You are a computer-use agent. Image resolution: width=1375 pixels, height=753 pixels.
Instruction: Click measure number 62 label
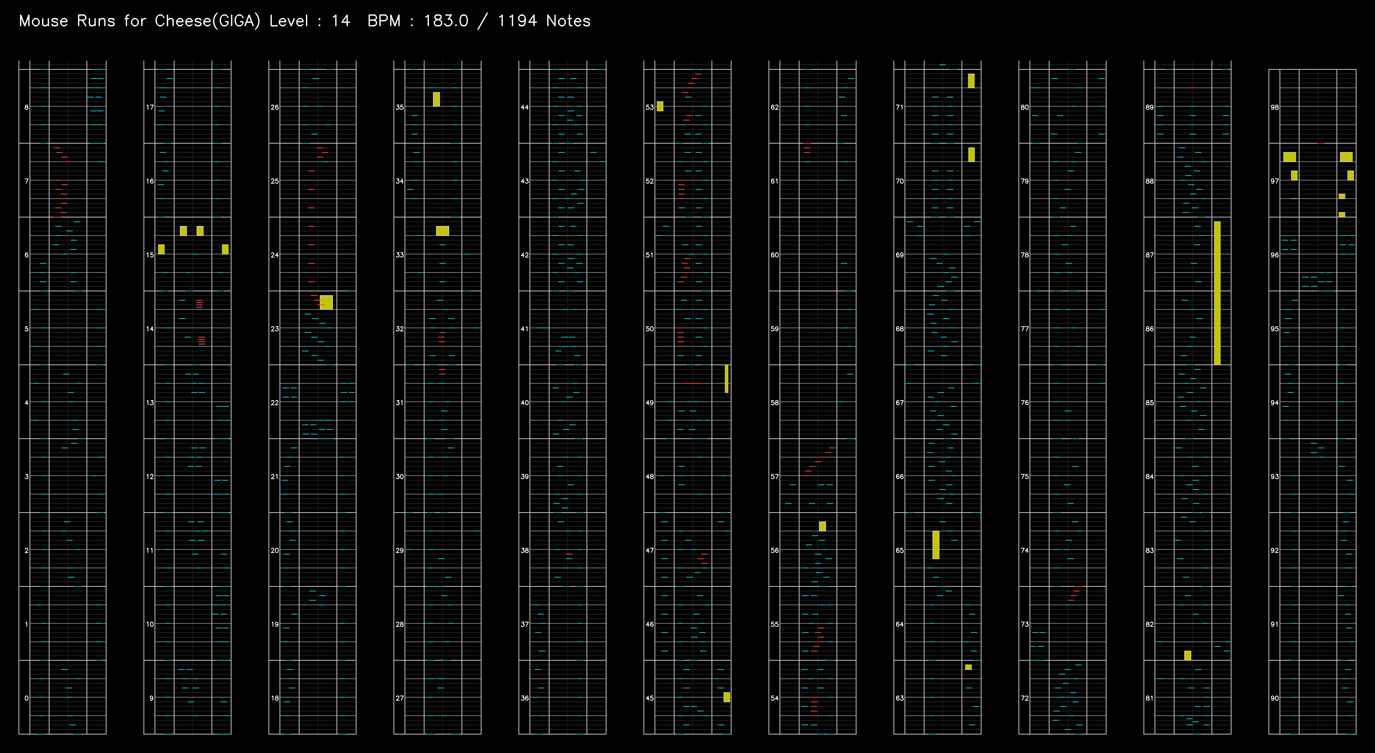774,107
